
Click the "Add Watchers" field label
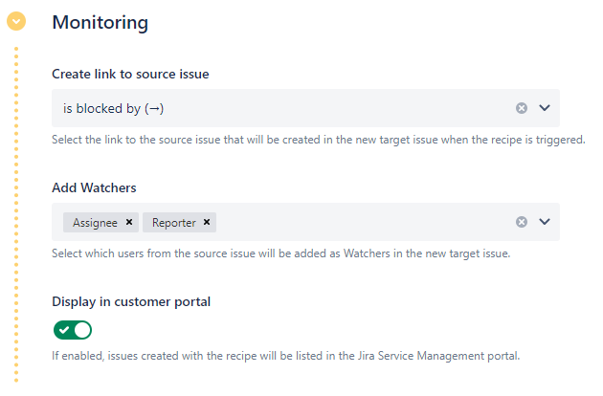(95, 187)
